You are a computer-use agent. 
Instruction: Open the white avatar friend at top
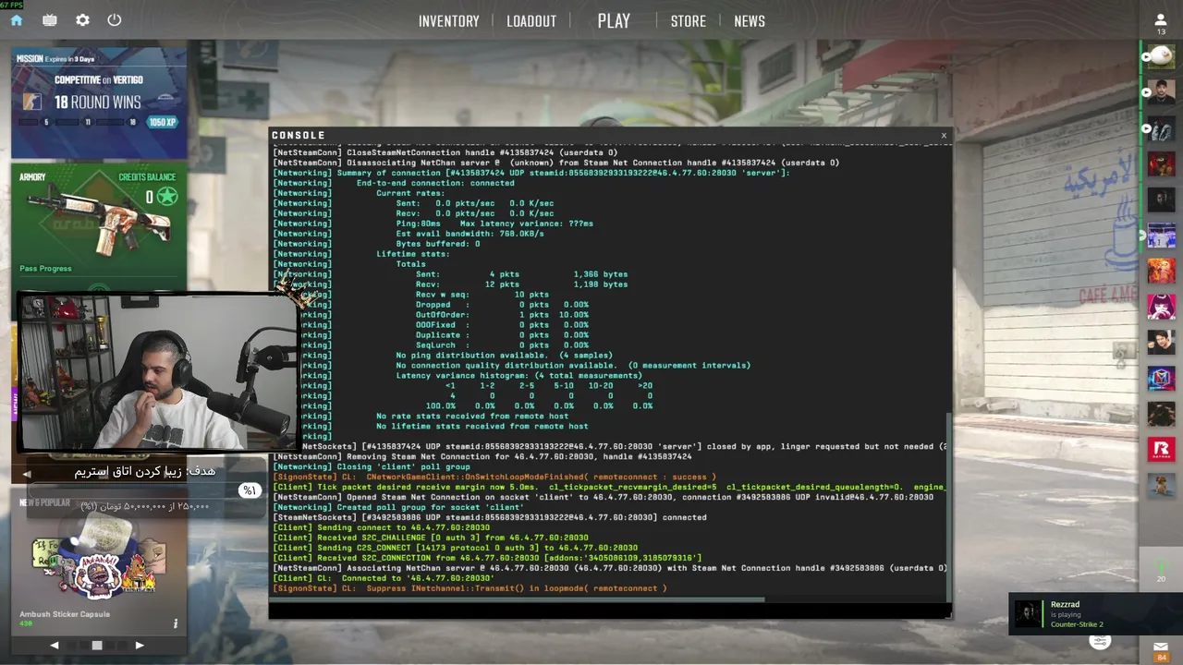click(x=1161, y=57)
